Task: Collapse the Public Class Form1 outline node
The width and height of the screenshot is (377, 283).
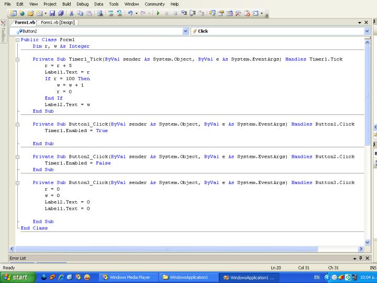Action: [17, 40]
